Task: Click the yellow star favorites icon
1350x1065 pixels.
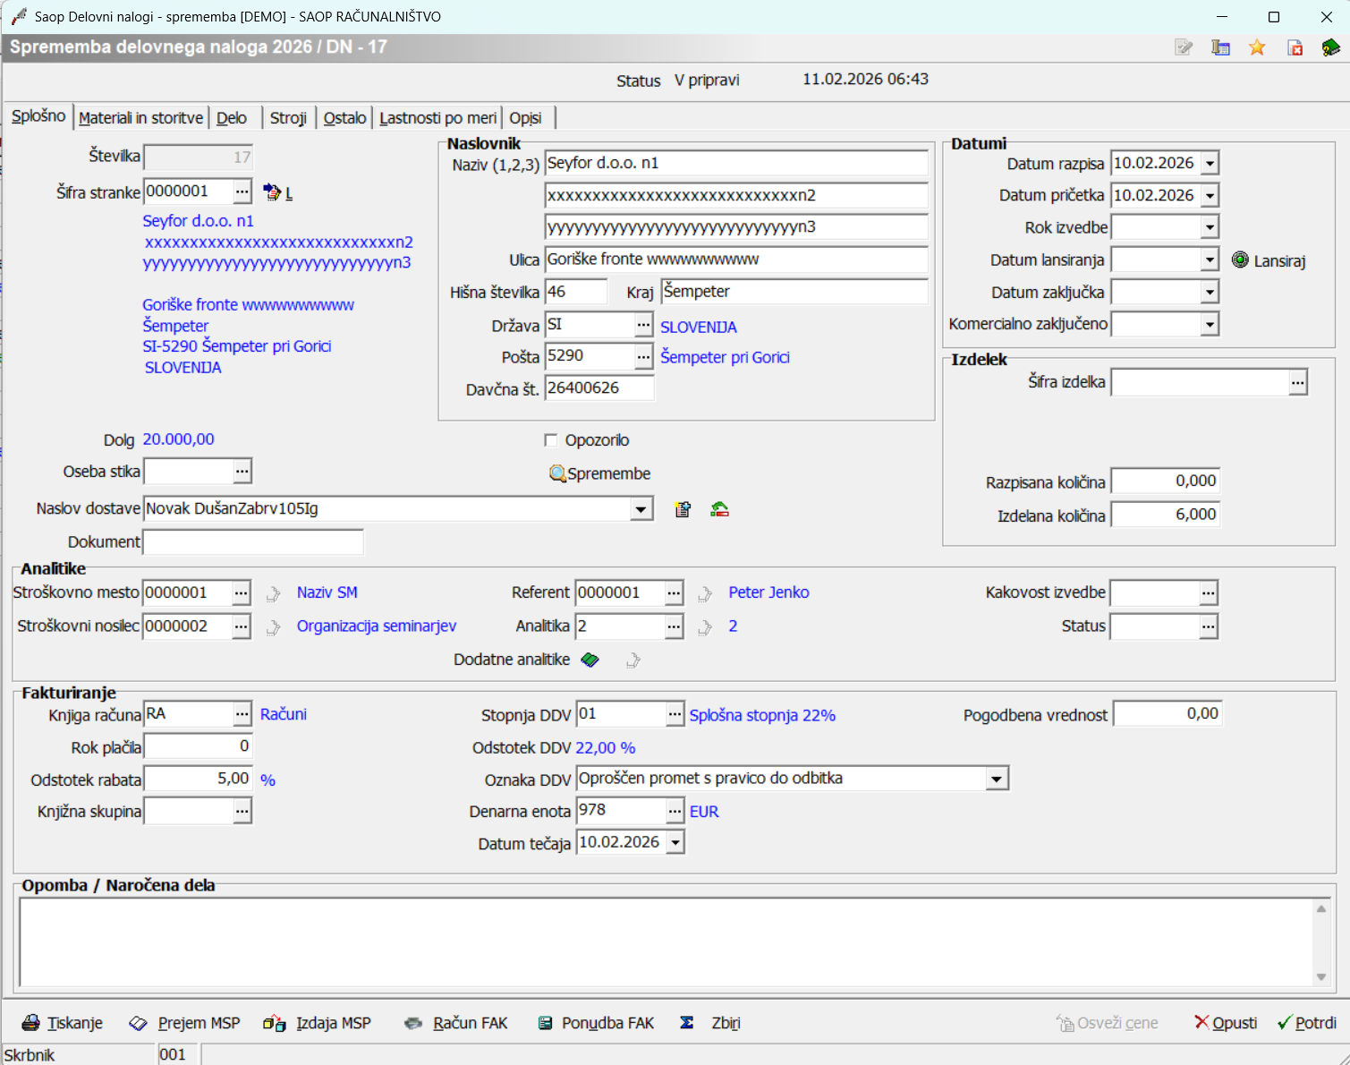Action: [x=1257, y=47]
